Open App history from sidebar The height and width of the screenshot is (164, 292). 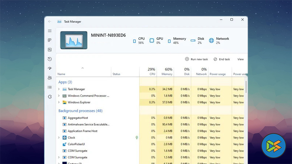pyautogui.click(x=50, y=59)
